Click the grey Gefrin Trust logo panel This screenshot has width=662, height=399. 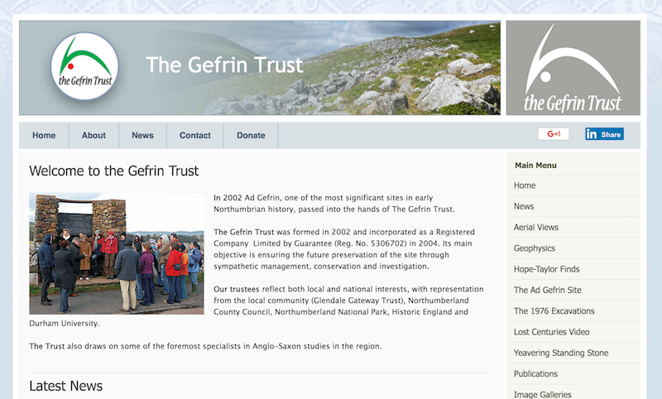(573, 68)
